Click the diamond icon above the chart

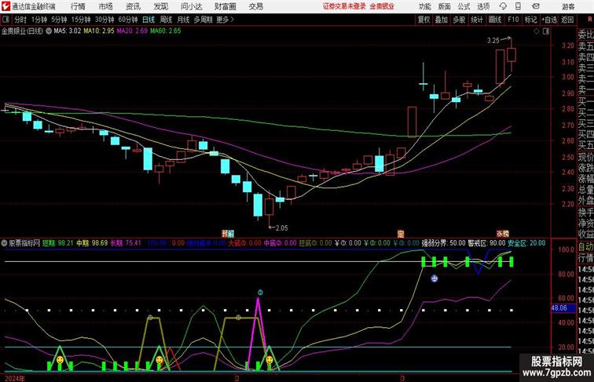(537, 31)
